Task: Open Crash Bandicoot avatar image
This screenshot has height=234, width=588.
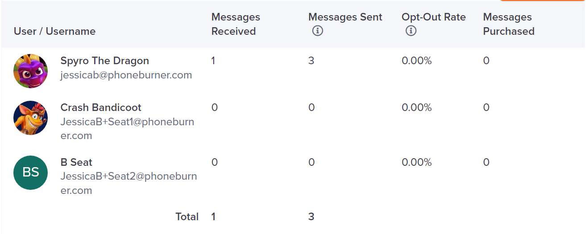Action: pyautogui.click(x=31, y=118)
